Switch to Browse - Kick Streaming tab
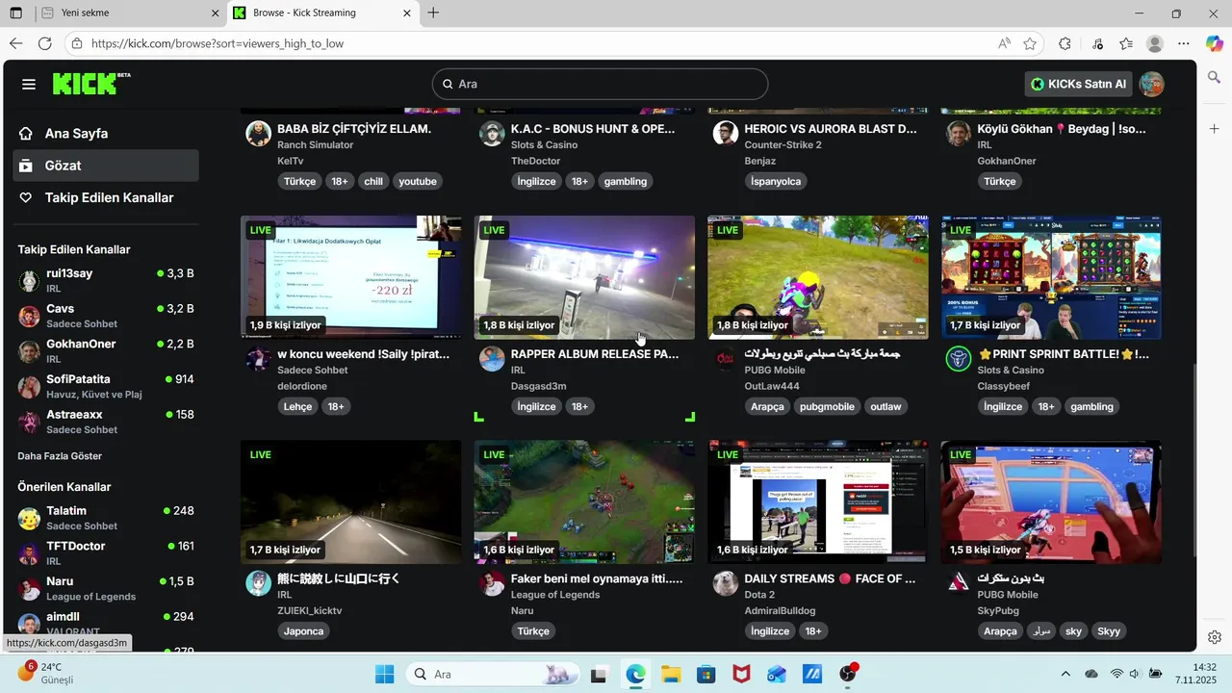 324,13
